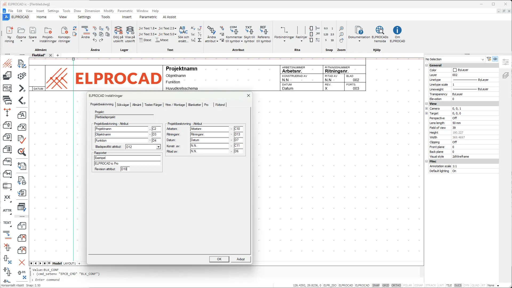This screenshot has height=288, width=512.
Task: Click Dölj på utskrift layer icon
Action: click(118, 30)
